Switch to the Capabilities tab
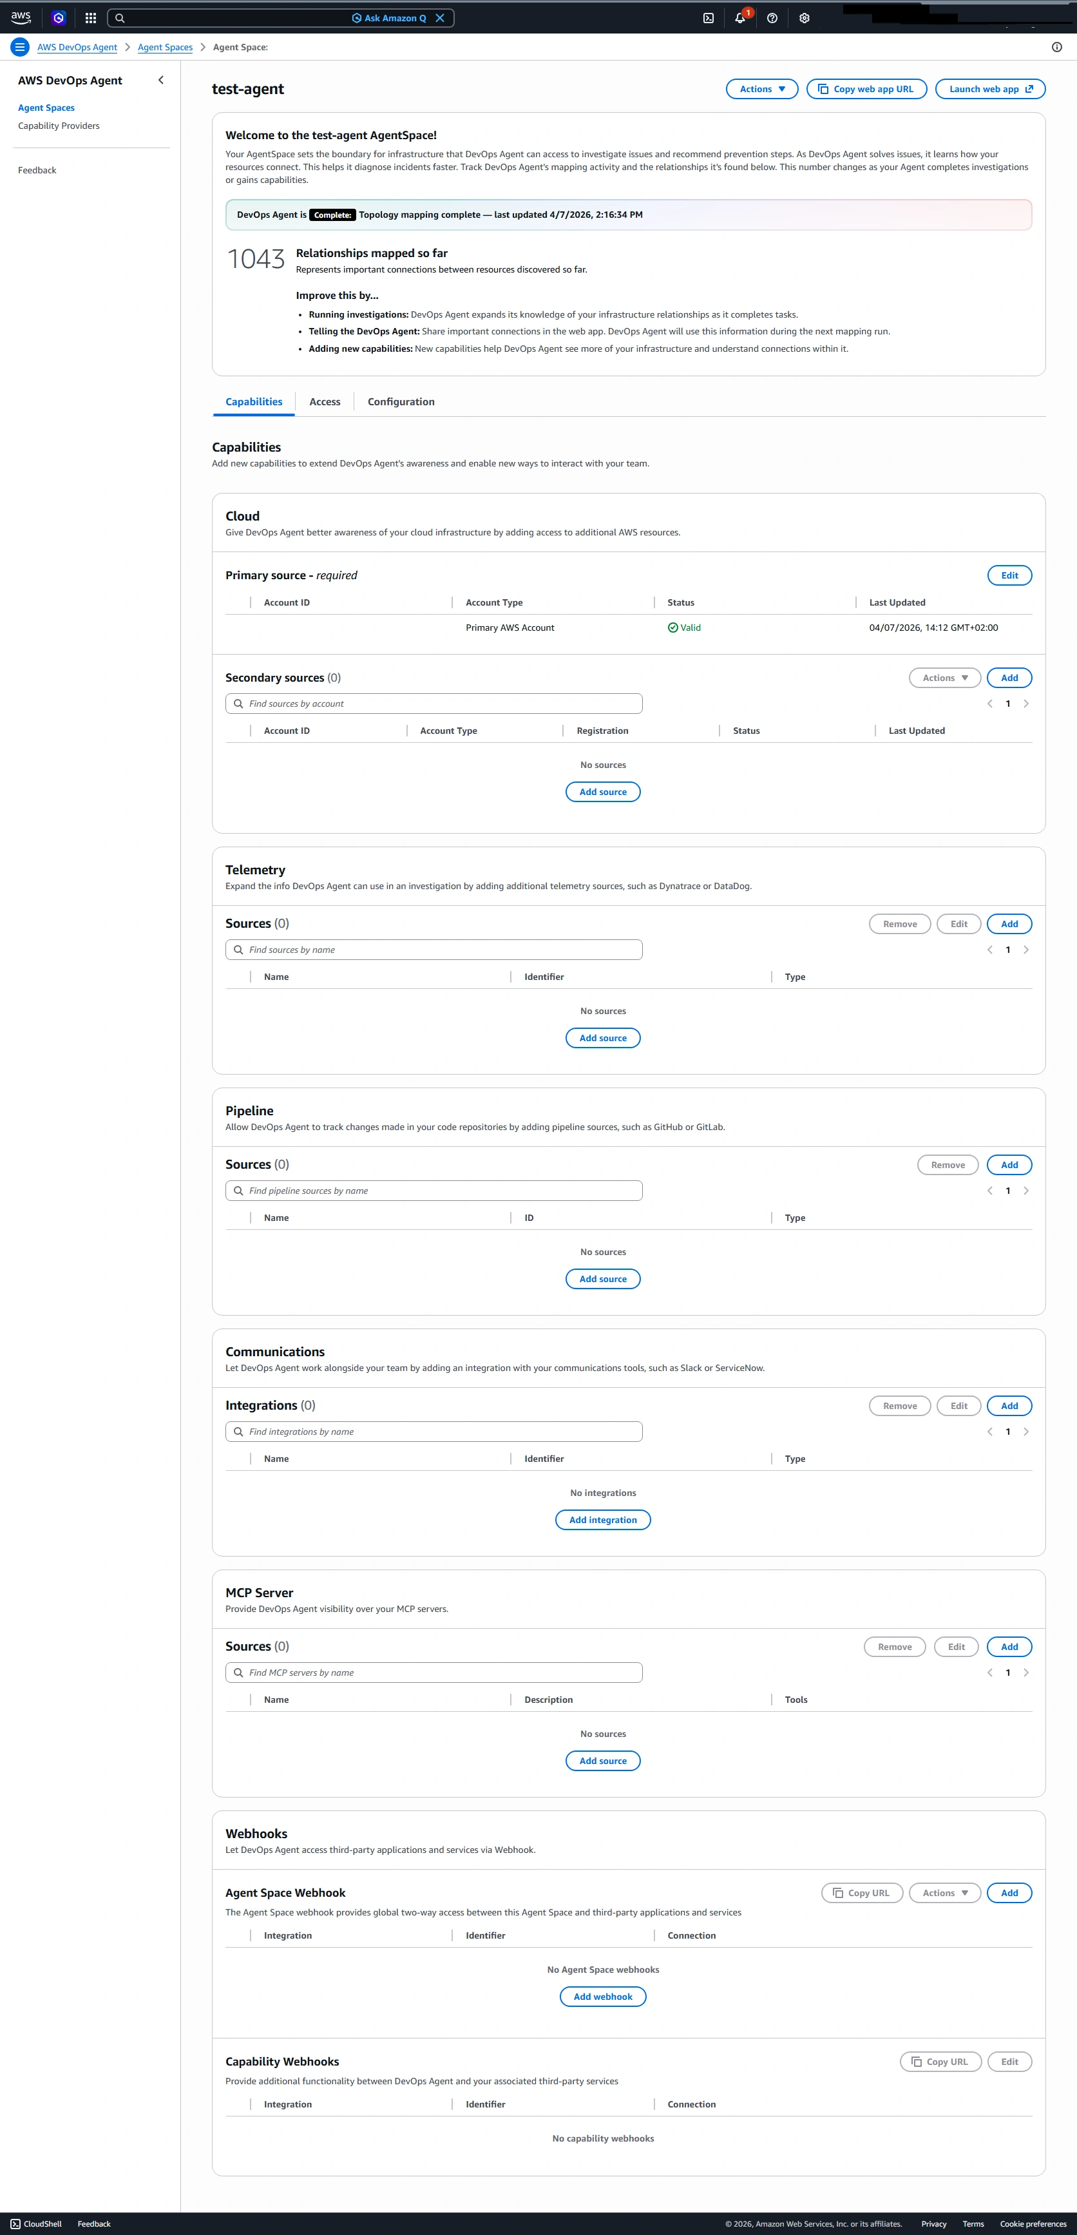This screenshot has height=2235, width=1077. tap(254, 402)
